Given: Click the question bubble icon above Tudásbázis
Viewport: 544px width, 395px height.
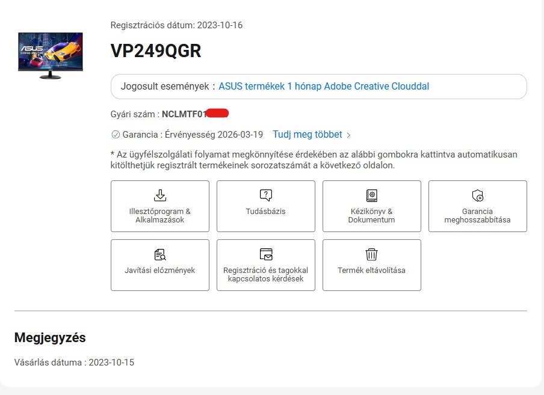Looking at the screenshot, I should (x=266, y=195).
